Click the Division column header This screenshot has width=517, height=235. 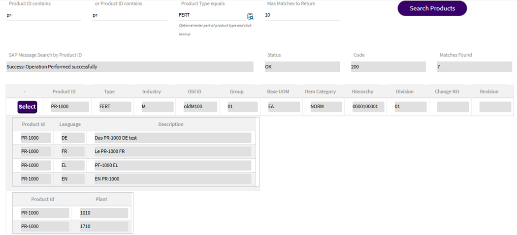pyautogui.click(x=405, y=91)
